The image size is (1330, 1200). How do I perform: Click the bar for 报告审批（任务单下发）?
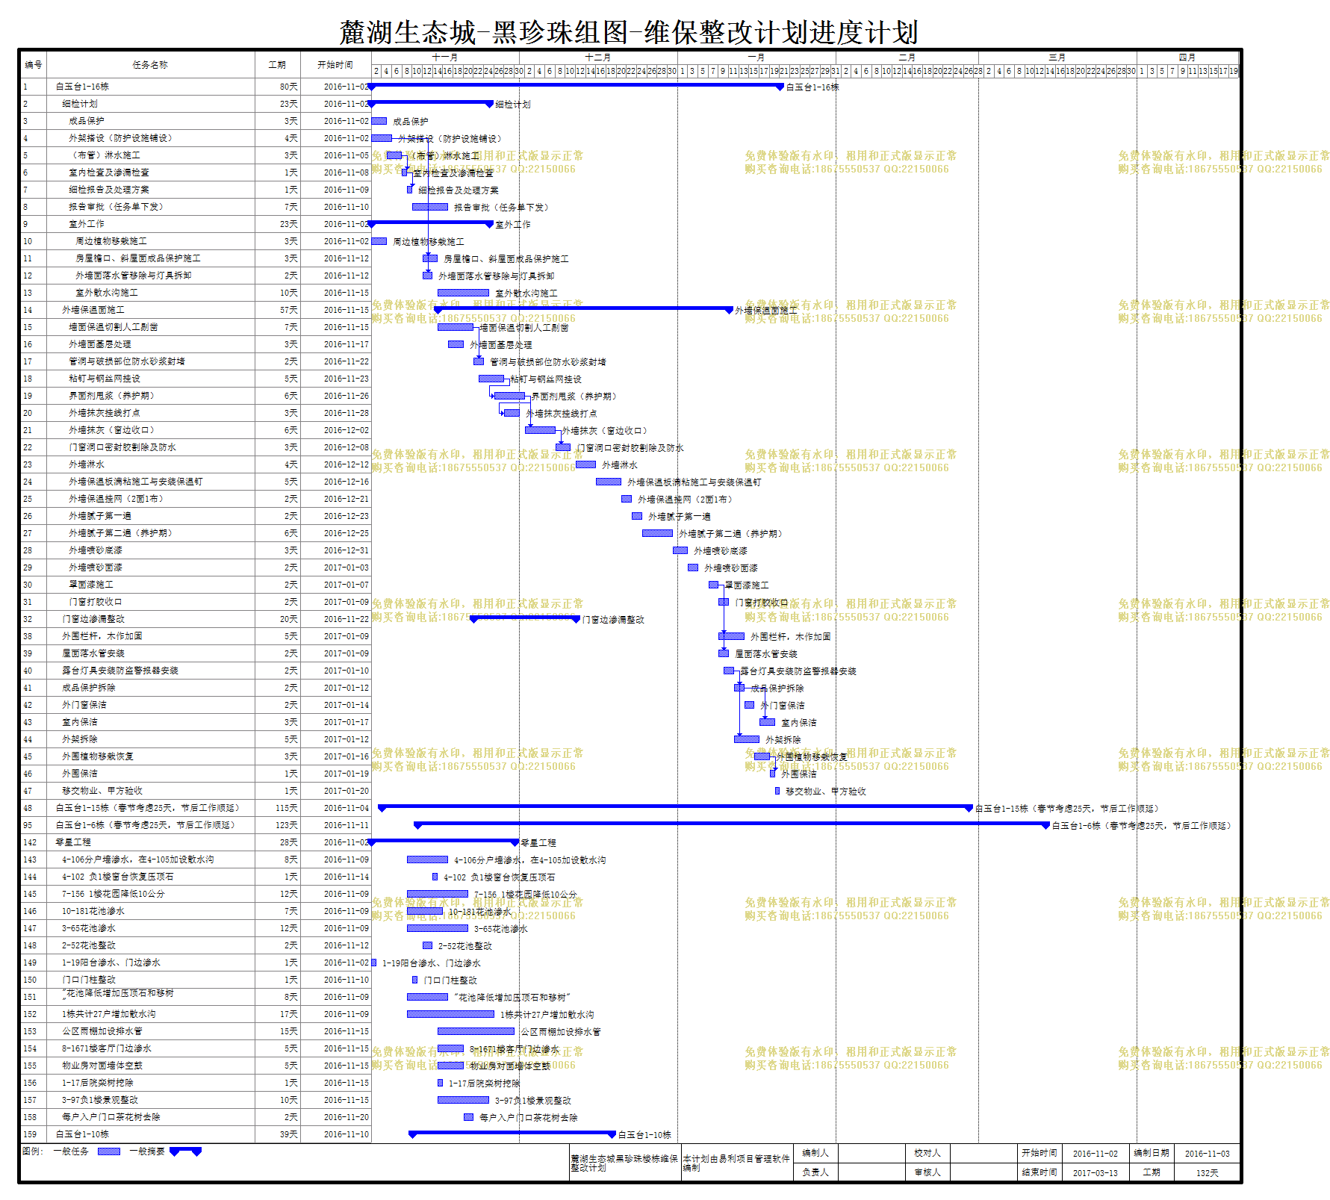(430, 207)
